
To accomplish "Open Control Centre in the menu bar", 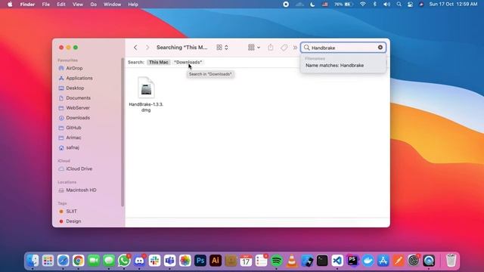I will pyautogui.click(x=410, y=5).
